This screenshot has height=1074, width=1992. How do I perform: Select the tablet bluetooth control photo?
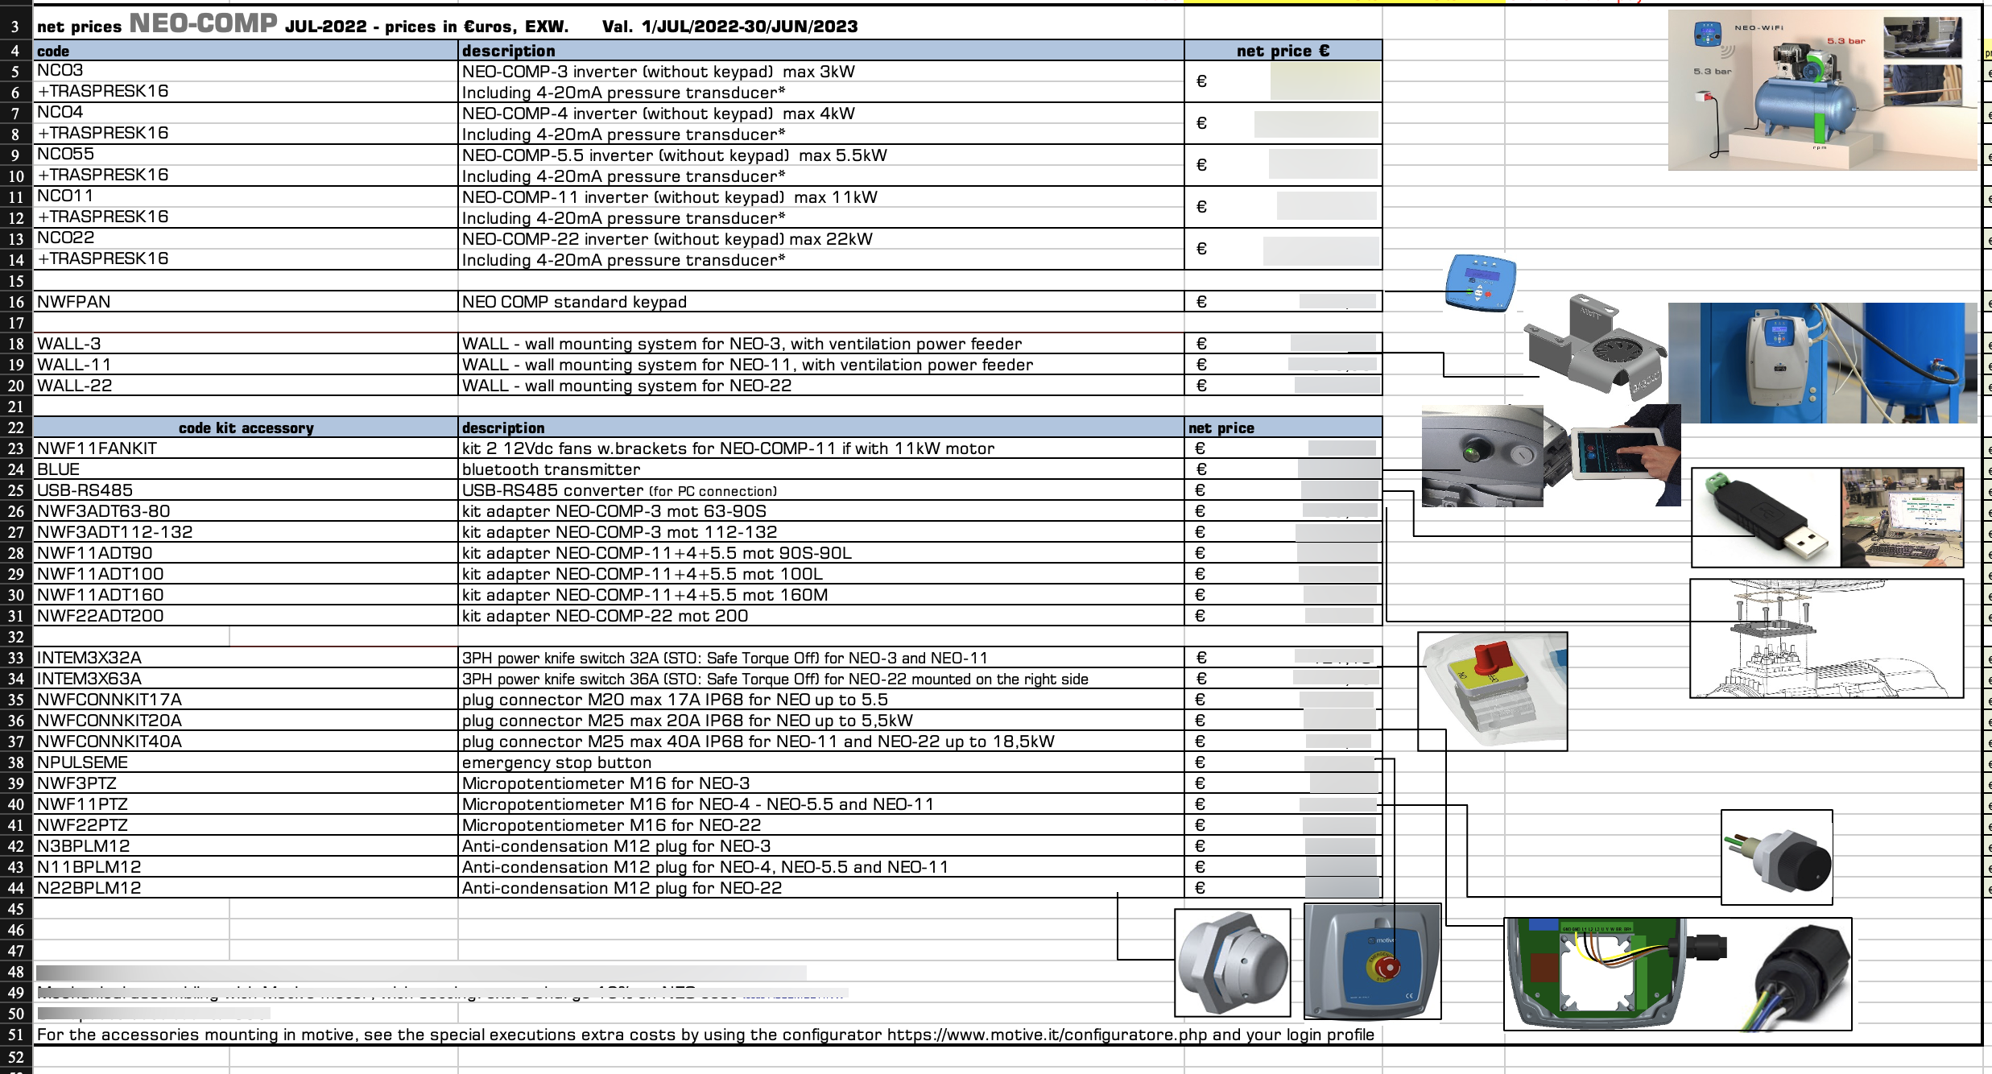pyautogui.click(x=1614, y=456)
